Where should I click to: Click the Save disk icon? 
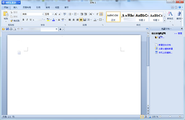click(7, 29)
